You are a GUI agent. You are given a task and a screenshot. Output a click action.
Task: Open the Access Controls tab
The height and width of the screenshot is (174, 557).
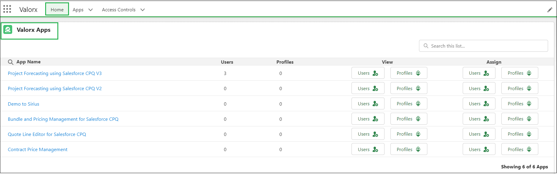119,10
